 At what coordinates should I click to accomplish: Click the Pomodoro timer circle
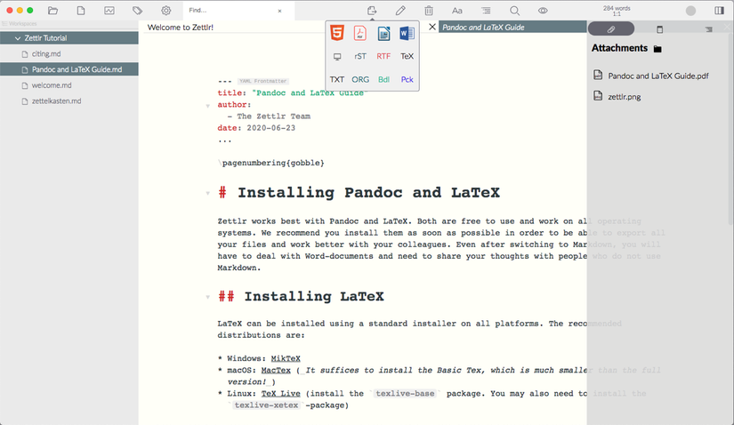690,11
